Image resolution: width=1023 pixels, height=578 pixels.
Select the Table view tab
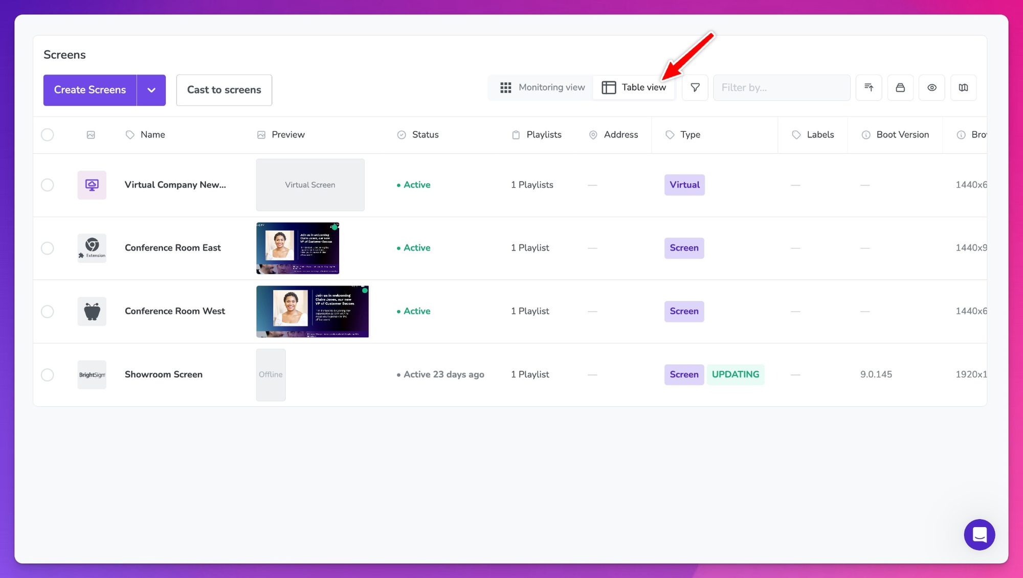(634, 87)
